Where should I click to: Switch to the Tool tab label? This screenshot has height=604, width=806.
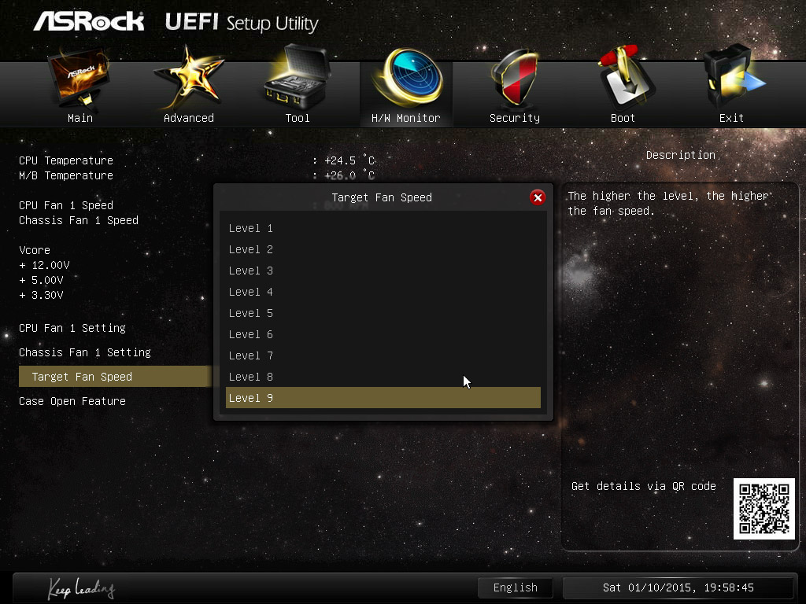pyautogui.click(x=298, y=118)
